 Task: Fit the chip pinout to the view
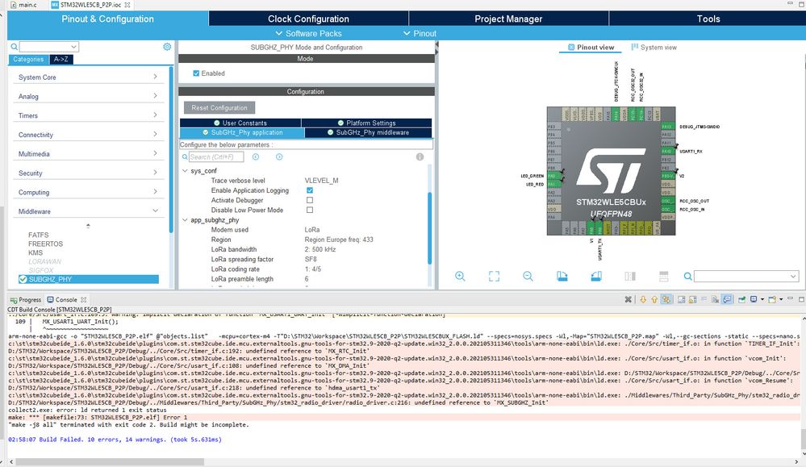(x=494, y=277)
